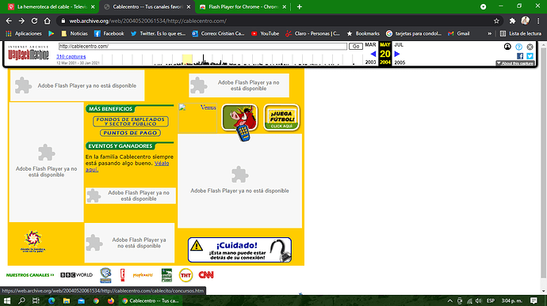Open the Windows Start menu
This screenshot has width=547, height=306.
[x=6, y=300]
